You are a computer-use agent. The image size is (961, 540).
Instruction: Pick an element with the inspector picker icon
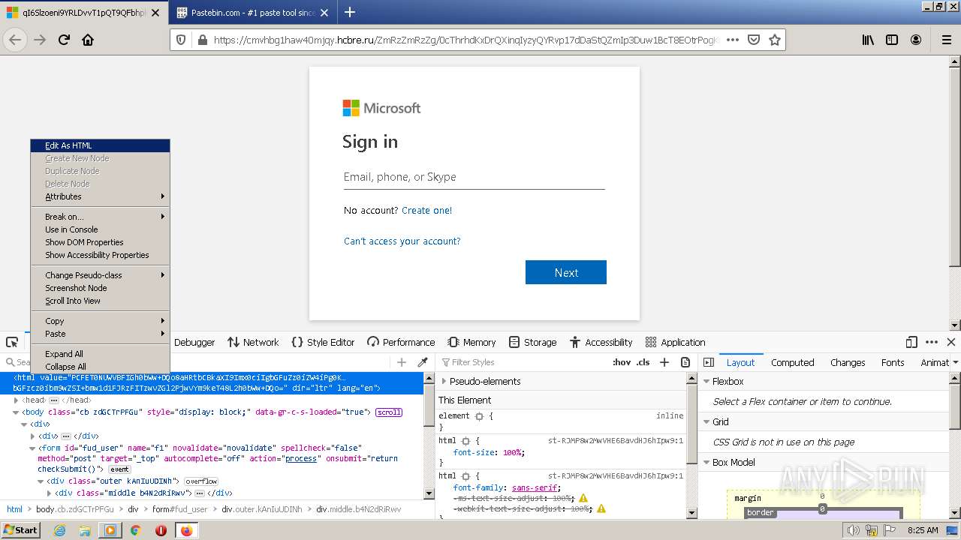click(12, 342)
